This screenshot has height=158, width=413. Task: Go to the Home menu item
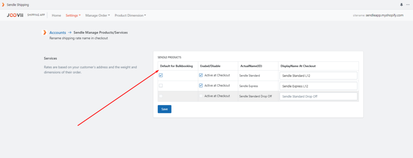coord(56,16)
